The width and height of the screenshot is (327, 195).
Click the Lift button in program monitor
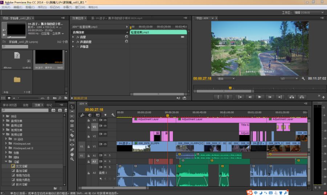click(x=291, y=97)
